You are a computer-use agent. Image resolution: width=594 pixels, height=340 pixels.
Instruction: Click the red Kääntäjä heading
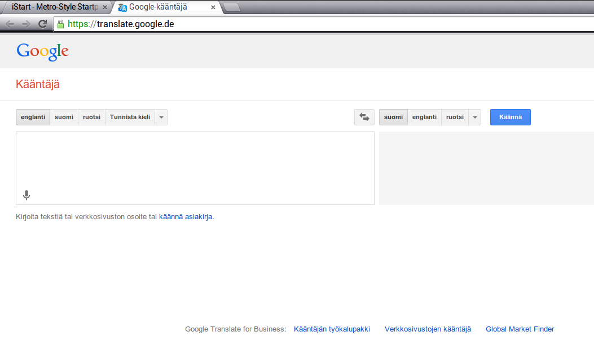click(x=37, y=84)
